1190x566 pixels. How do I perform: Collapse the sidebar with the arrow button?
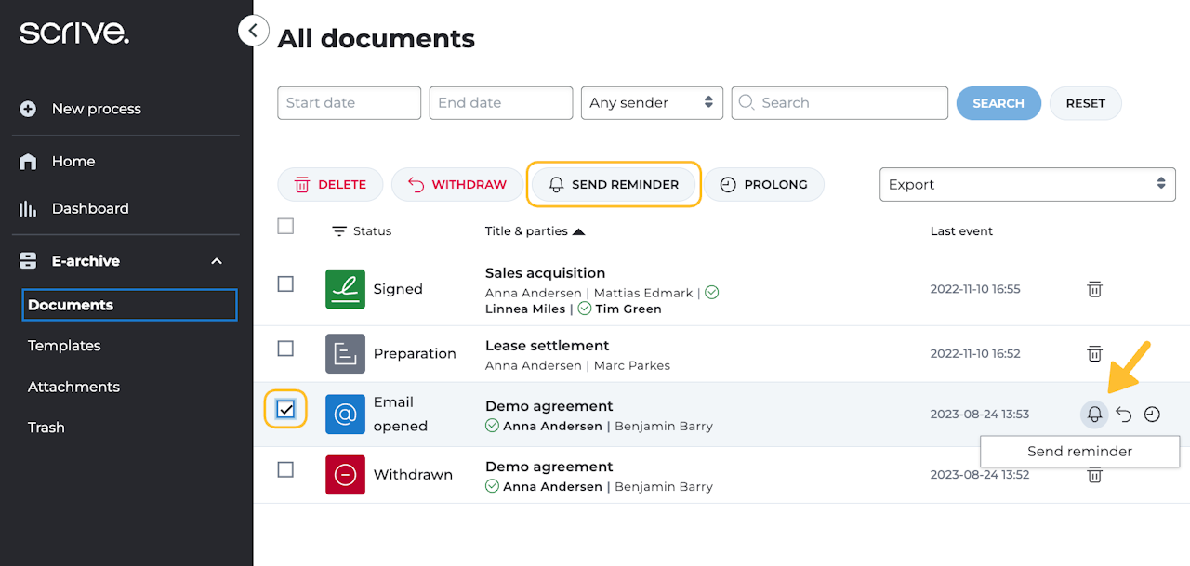coord(253,31)
